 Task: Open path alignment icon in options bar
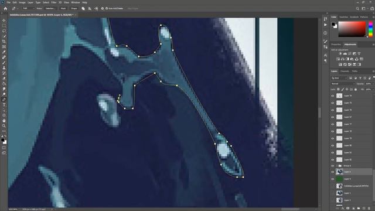[90, 9]
